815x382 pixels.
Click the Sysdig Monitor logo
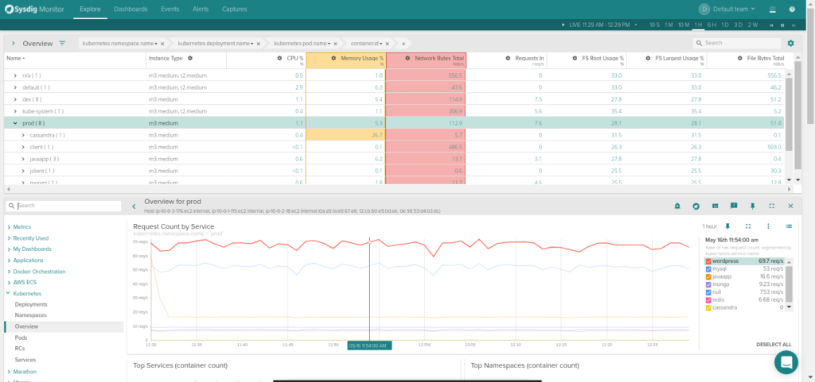point(35,9)
